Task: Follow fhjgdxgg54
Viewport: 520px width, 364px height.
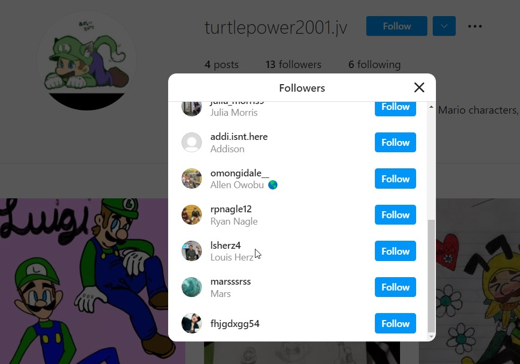Action: [x=395, y=323]
